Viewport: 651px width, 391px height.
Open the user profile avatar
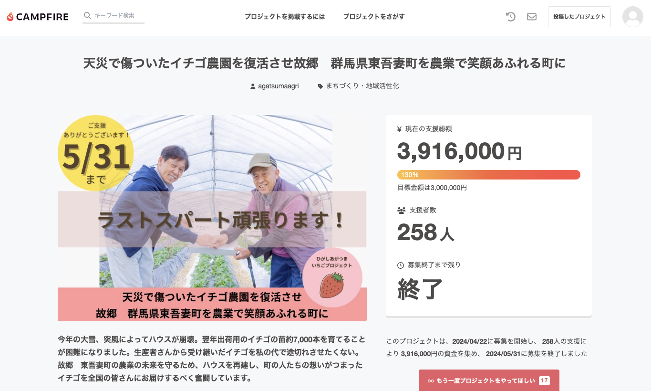tap(632, 17)
